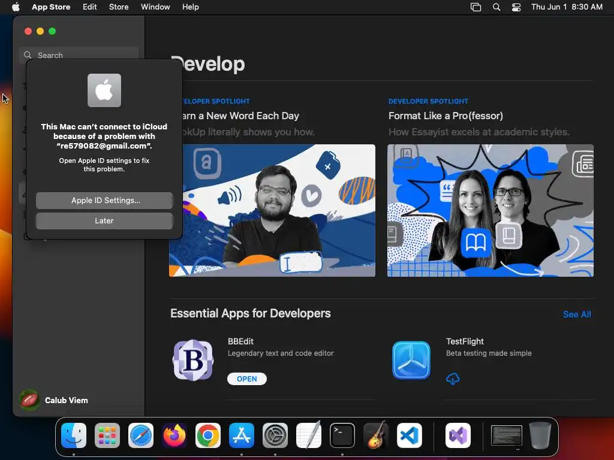Click the App Store Dock icon
Viewport: 614px width, 460px height.
click(x=242, y=435)
